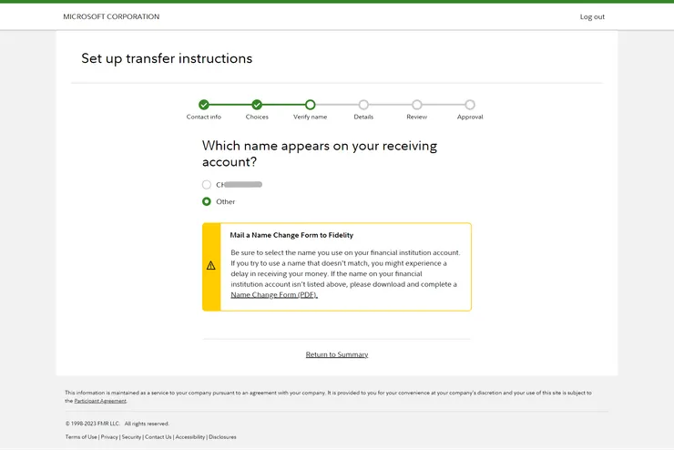The image size is (674, 450).
Task: Click the Verify name current step circle
Action: click(311, 105)
